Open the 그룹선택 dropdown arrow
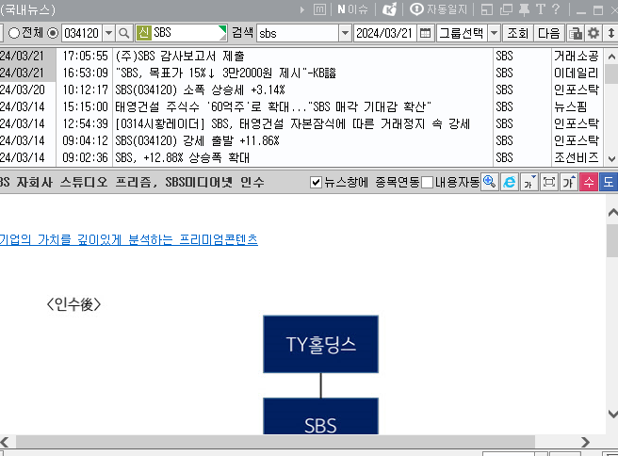This screenshot has width=618, height=456. pos(495,33)
